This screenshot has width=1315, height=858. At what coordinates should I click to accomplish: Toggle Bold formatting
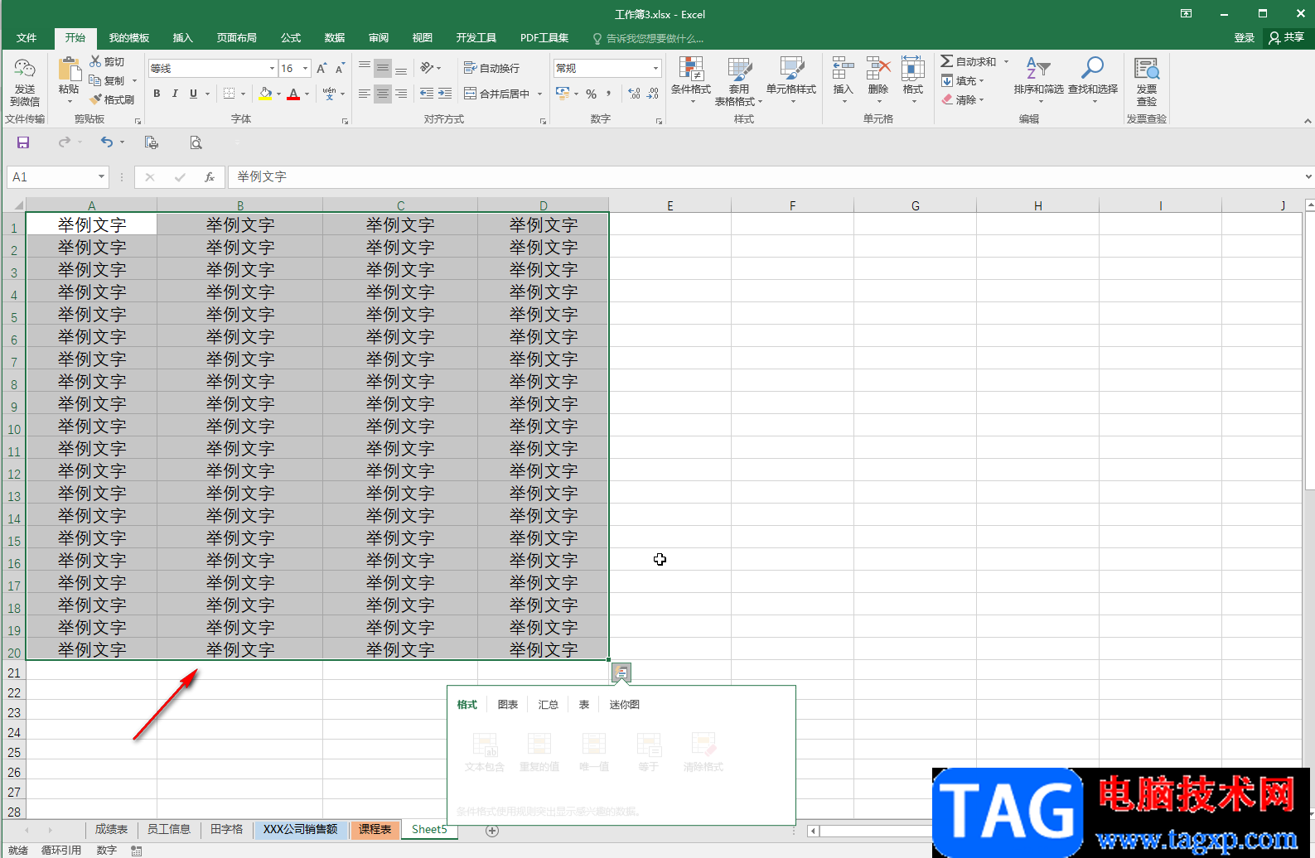coord(157,94)
